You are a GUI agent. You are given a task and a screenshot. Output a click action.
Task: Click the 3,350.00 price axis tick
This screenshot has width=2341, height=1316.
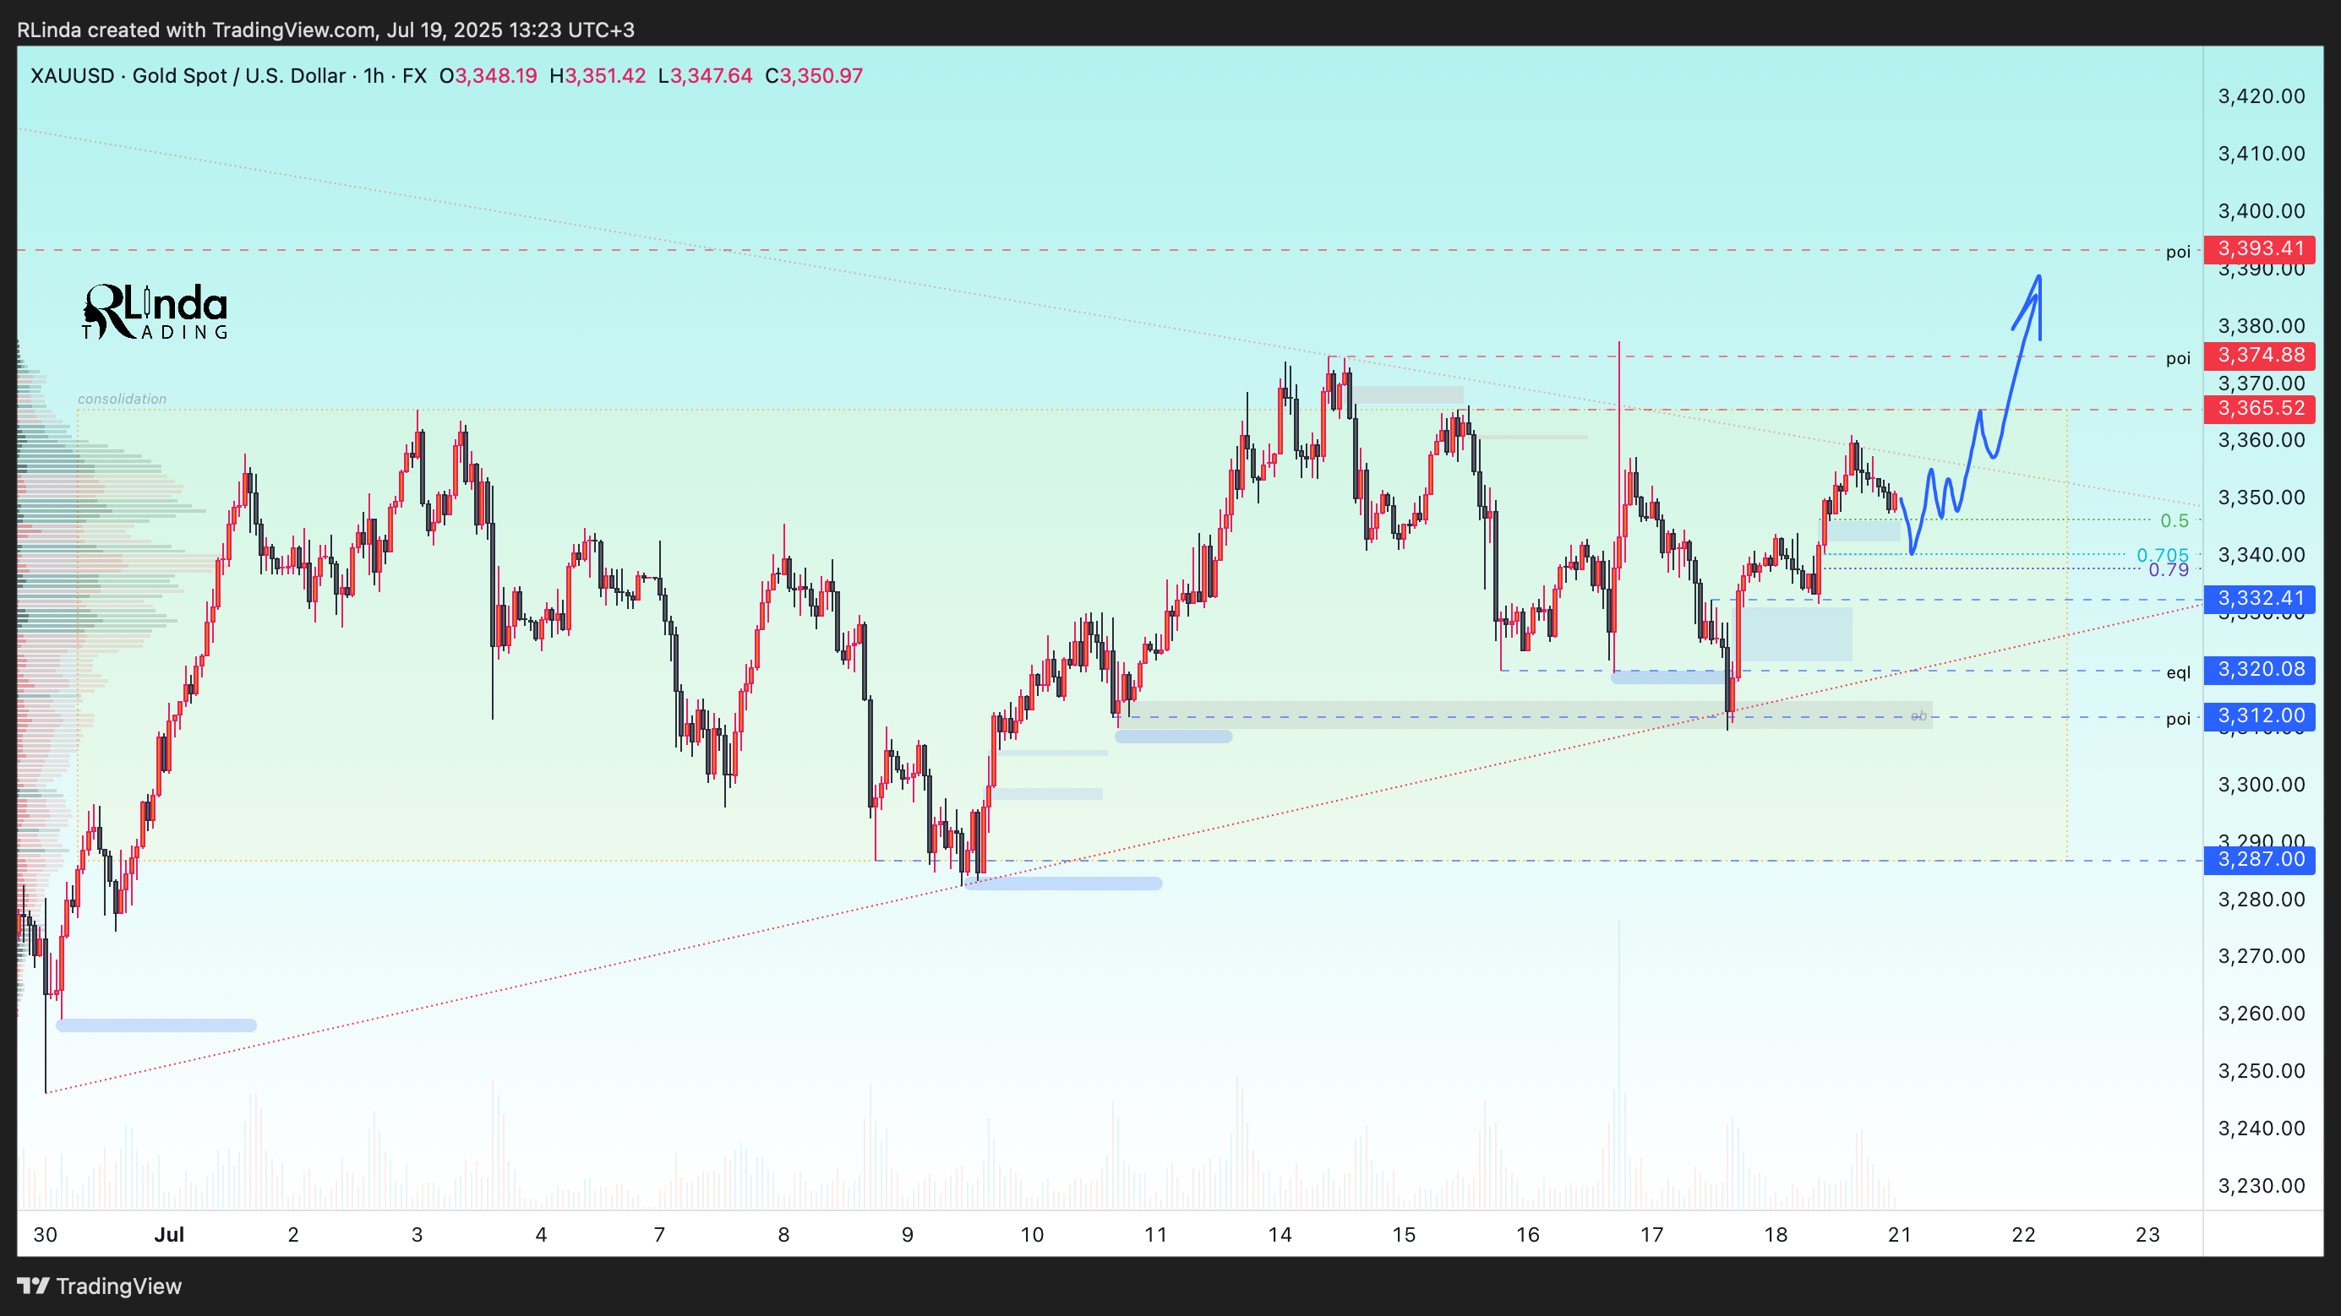[x=2261, y=498]
